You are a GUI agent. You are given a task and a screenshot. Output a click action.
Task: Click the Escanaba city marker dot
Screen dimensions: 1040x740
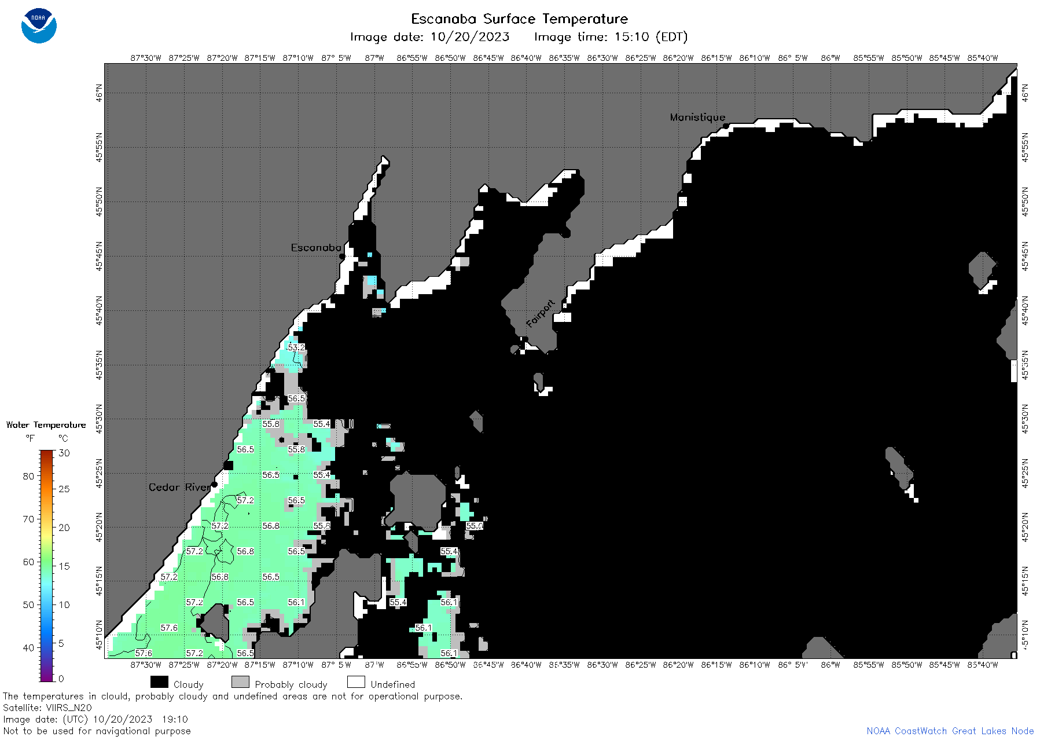coord(342,256)
